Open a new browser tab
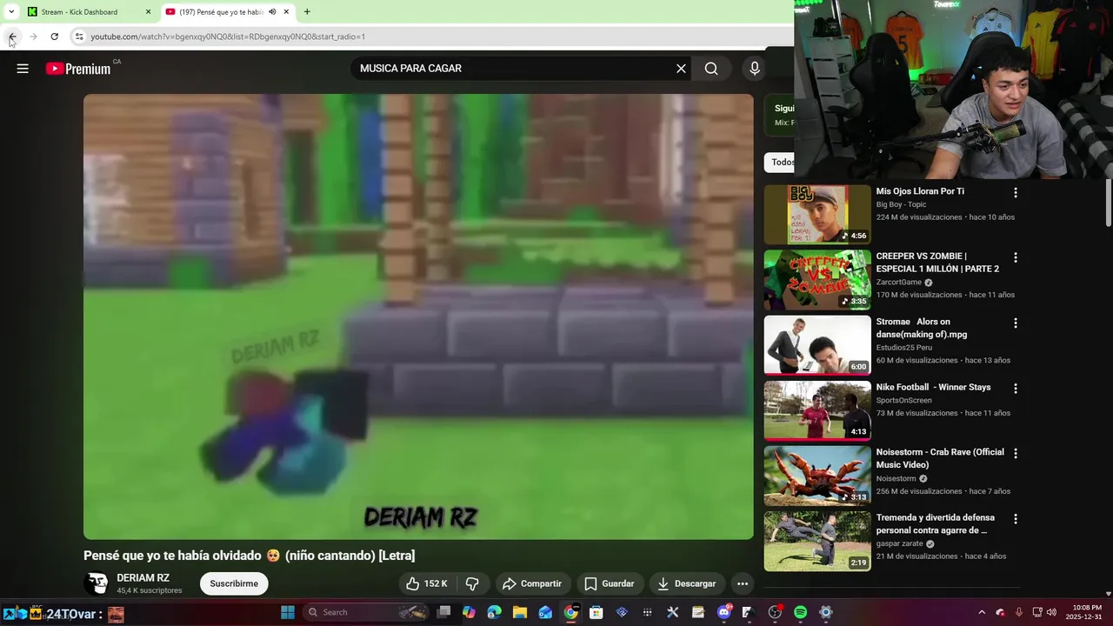The height and width of the screenshot is (626, 1113). [307, 12]
